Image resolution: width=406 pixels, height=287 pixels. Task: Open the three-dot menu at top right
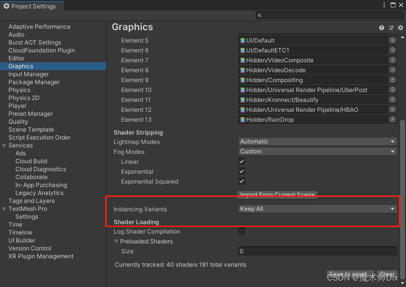tap(384, 4)
